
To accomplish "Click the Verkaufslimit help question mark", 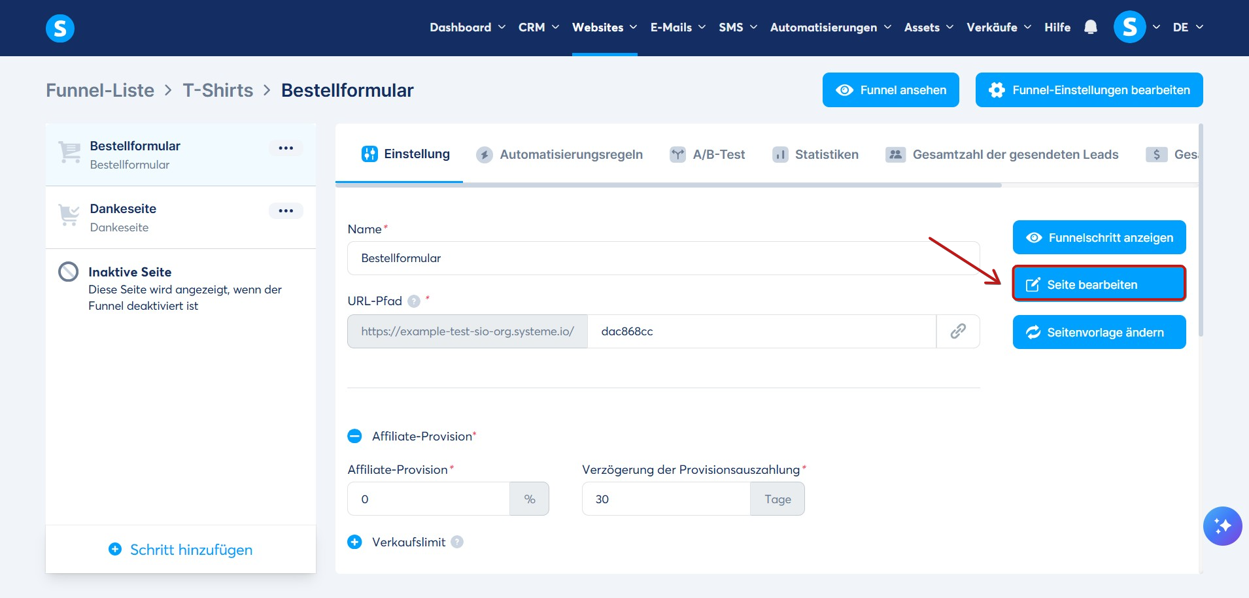I will [x=457, y=542].
